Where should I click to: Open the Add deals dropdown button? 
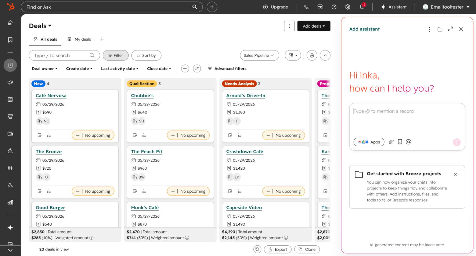(314, 26)
